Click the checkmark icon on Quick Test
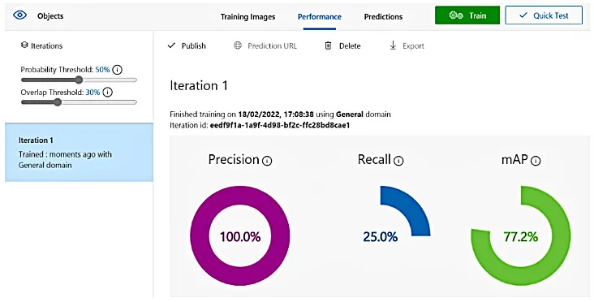This screenshot has height=302, width=594. click(523, 15)
